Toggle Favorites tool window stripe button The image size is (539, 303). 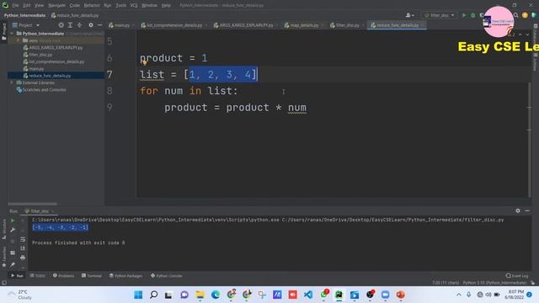4,258
